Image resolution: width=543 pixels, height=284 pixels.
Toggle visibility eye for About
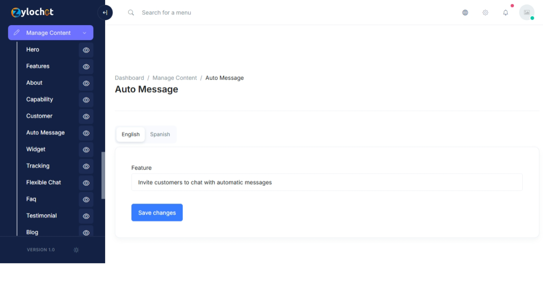86,83
